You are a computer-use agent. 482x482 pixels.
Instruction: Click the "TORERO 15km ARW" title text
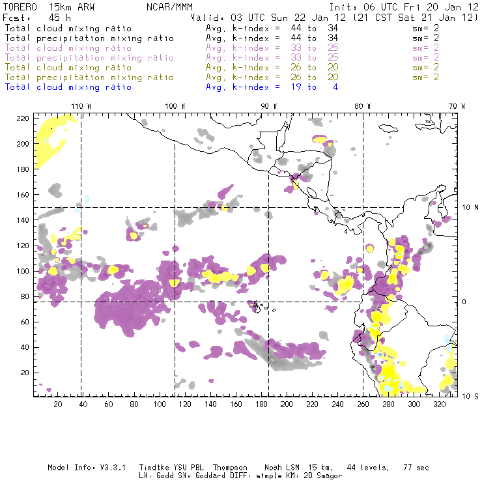[49, 7]
